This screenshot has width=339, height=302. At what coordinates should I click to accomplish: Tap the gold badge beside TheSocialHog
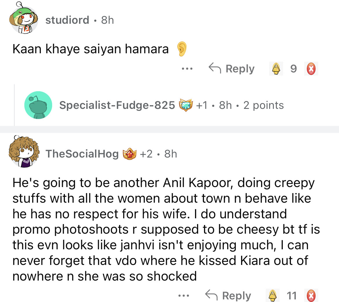130,154
